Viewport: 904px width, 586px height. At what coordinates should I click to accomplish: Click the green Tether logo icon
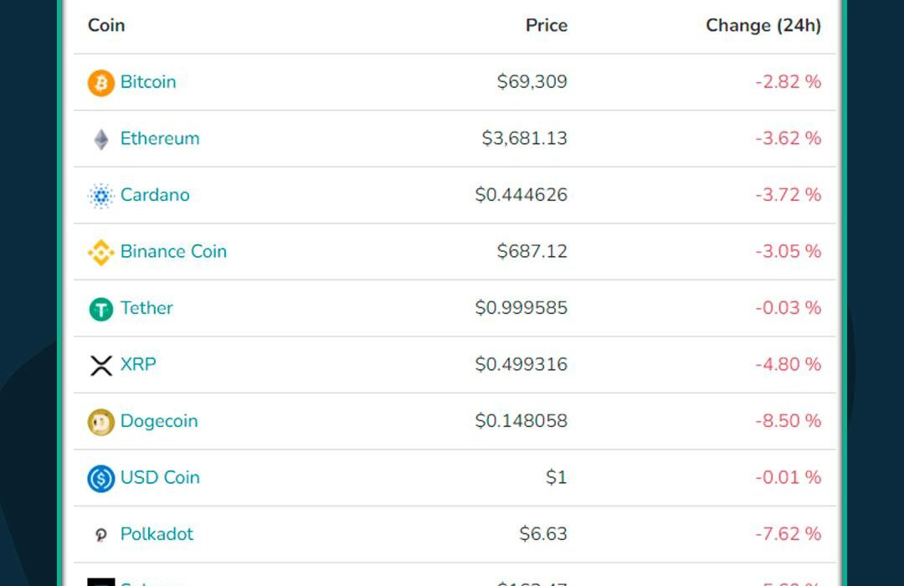(101, 309)
